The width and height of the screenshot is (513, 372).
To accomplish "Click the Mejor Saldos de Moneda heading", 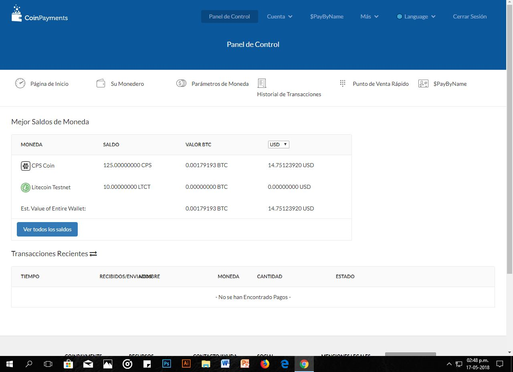I will pos(50,122).
